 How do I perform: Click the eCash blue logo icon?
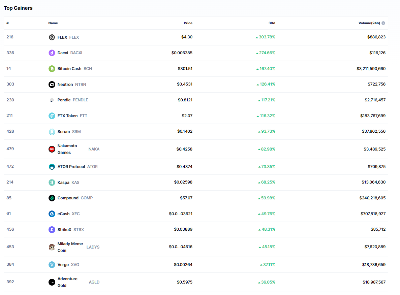coord(52,214)
